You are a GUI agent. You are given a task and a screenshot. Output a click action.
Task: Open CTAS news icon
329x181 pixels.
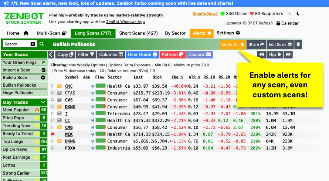click(x=60, y=93)
